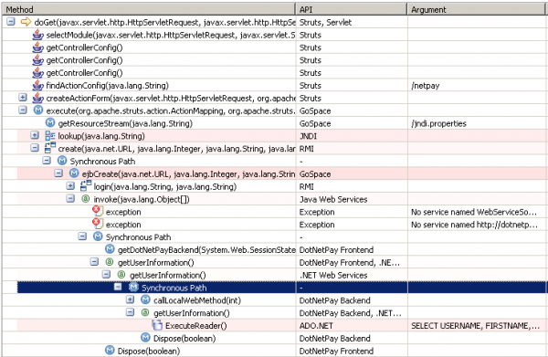Click the database icon beside ExecuteReader
Screen dimensions: 548x357
(157, 325)
